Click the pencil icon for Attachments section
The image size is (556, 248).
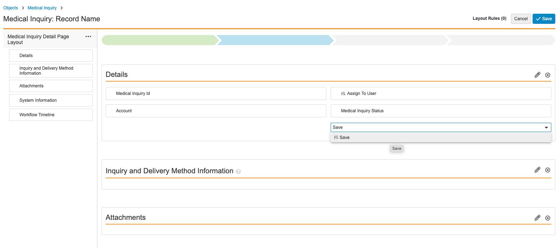click(537, 218)
